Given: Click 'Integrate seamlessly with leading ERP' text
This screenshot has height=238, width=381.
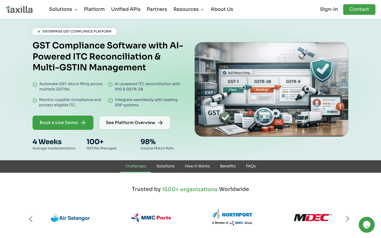Looking at the screenshot, I should 146,102.
